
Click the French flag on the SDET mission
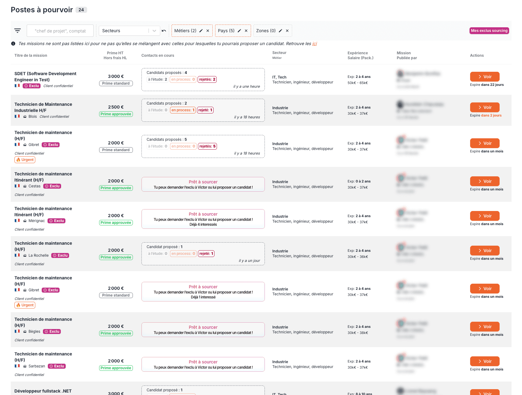coord(17,86)
